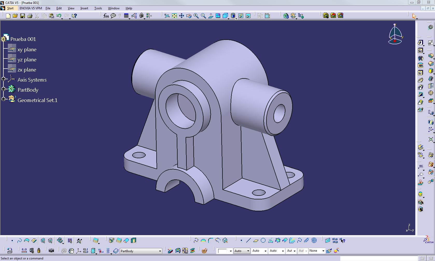Open the Undo history dropdown arrow
Viewport: 435px width, 261px height.
62,19
